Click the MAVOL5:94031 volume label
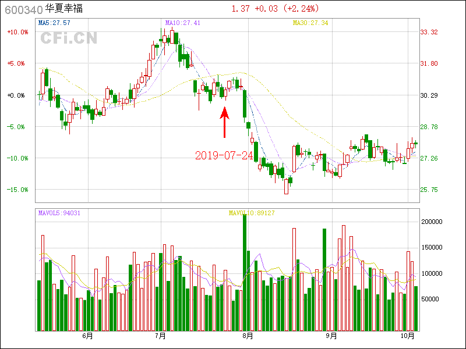Image resolution: width=466 pixels, height=349 pixels. [59, 213]
